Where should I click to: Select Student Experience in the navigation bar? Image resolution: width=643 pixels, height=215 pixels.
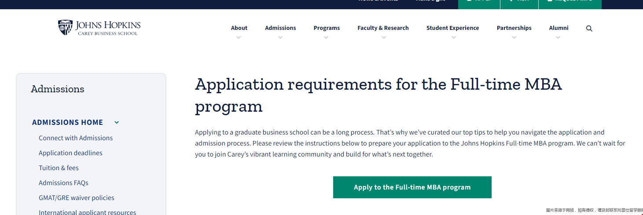tap(452, 28)
